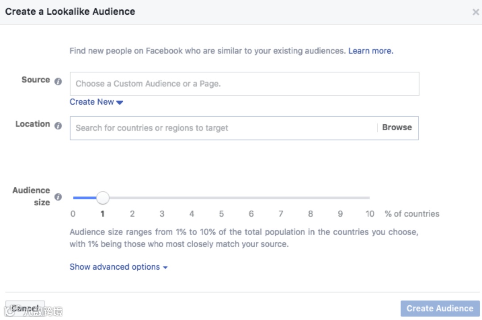Image resolution: width=482 pixels, height=320 pixels.
Task: Click the bold 1 label under the slider
Action: (x=102, y=213)
